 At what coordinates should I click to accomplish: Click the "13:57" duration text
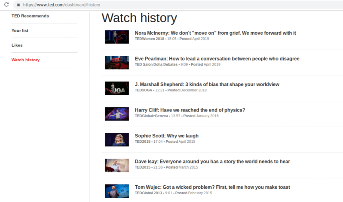[x=176, y=116]
